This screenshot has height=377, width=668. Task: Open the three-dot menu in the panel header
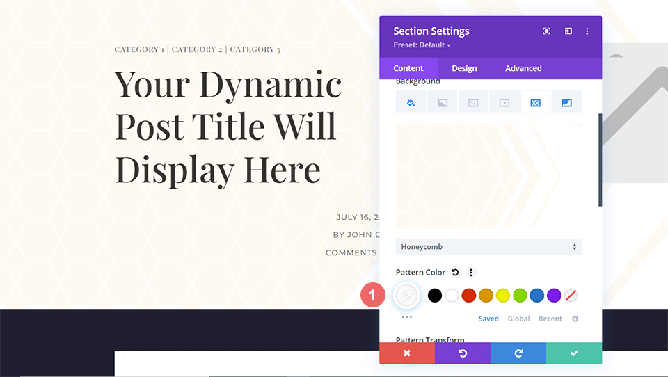[x=587, y=31]
